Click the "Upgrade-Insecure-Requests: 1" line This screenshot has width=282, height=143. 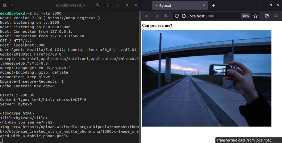coord(32,82)
